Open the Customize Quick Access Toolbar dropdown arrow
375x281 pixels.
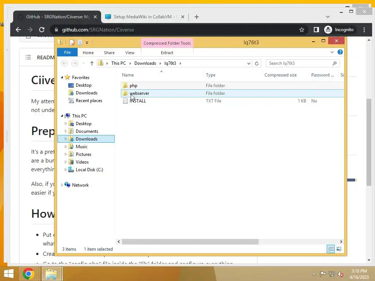(87, 43)
